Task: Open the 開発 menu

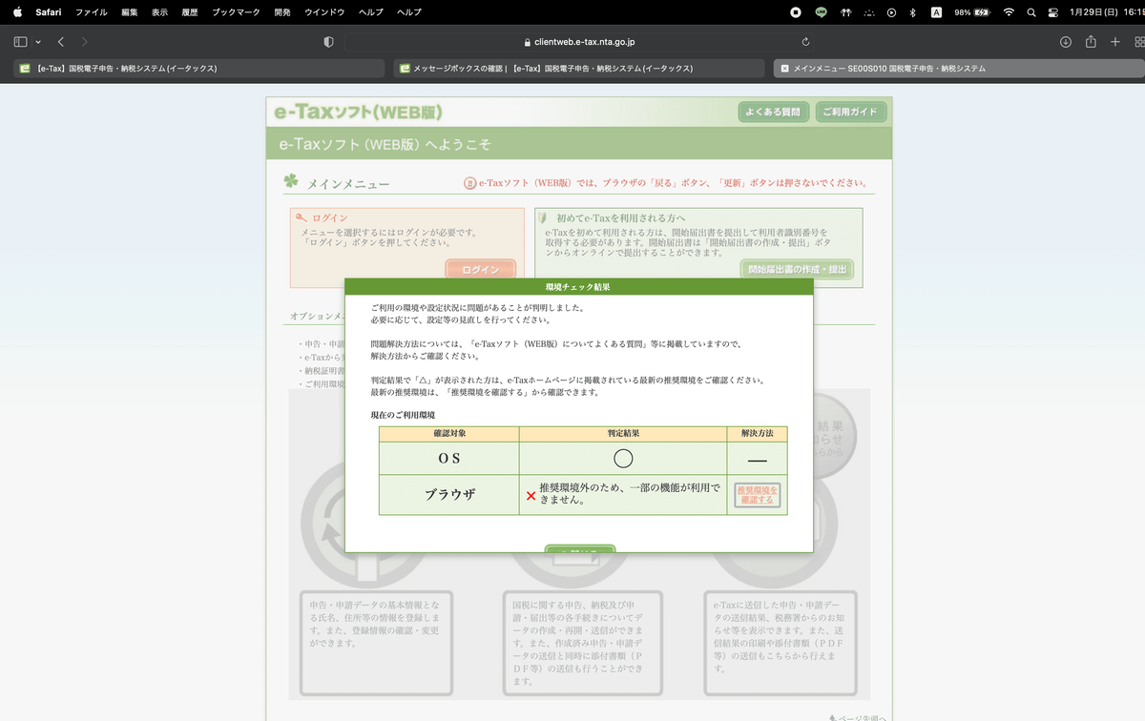Action: point(282,12)
